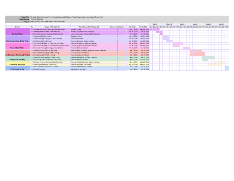Click the "Manpower Allocation" column header
The image size is (234, 181).
tap(117, 27)
